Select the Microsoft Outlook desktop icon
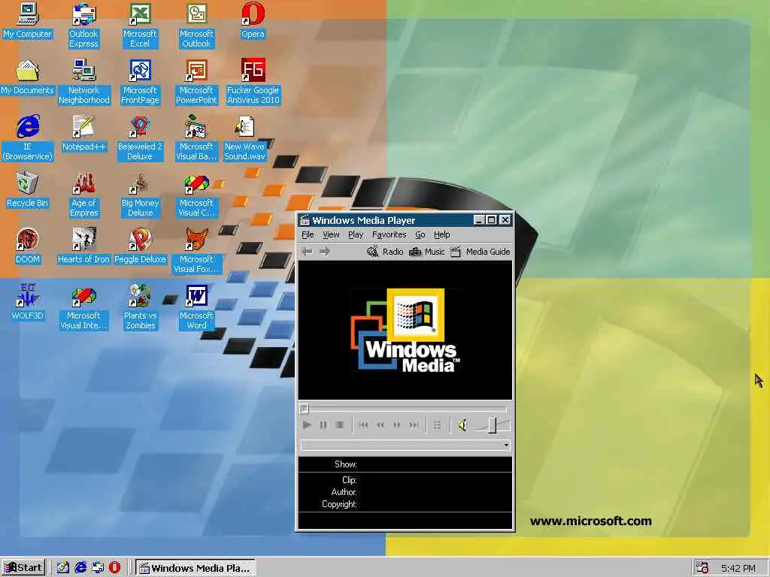This screenshot has height=577, width=770. click(x=196, y=25)
